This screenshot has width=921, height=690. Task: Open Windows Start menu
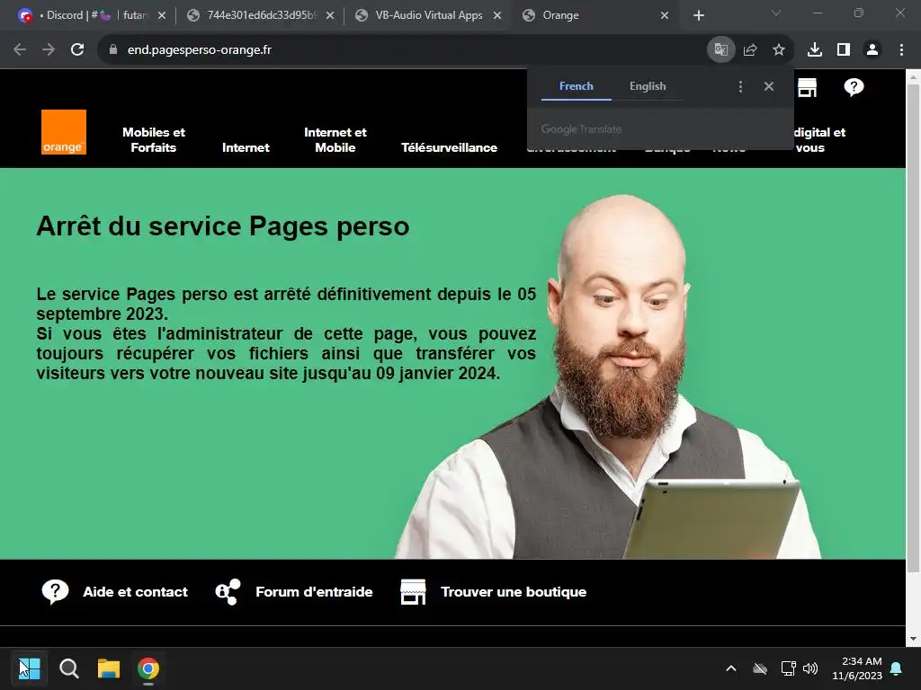(x=30, y=668)
